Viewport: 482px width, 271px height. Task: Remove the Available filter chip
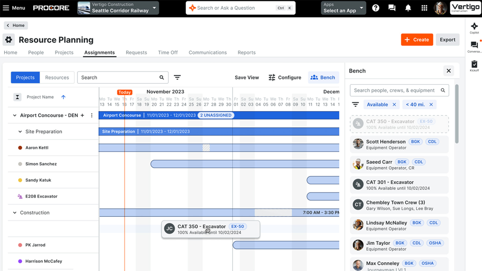point(394,105)
